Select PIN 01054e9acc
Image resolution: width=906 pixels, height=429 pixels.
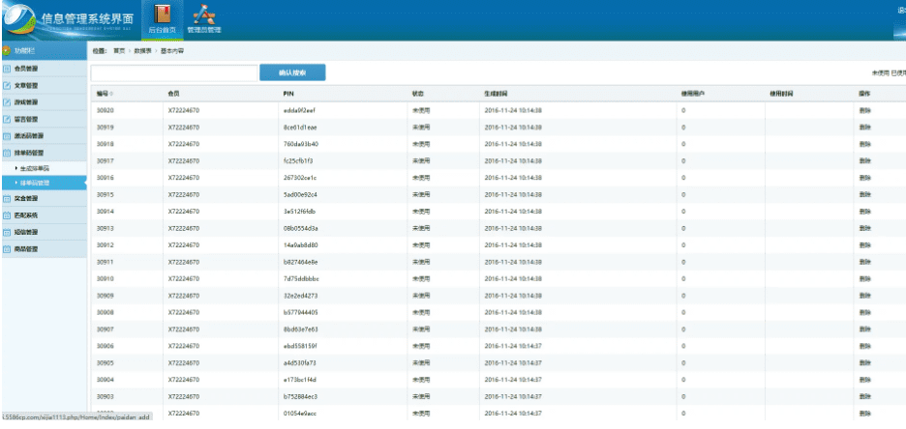[300, 414]
